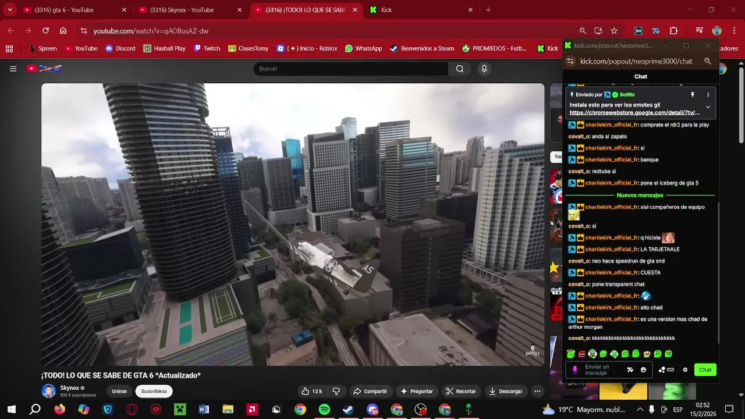Open the emoji smiley picker in chat input
Viewport: 745px width, 419px height.
tap(643, 370)
